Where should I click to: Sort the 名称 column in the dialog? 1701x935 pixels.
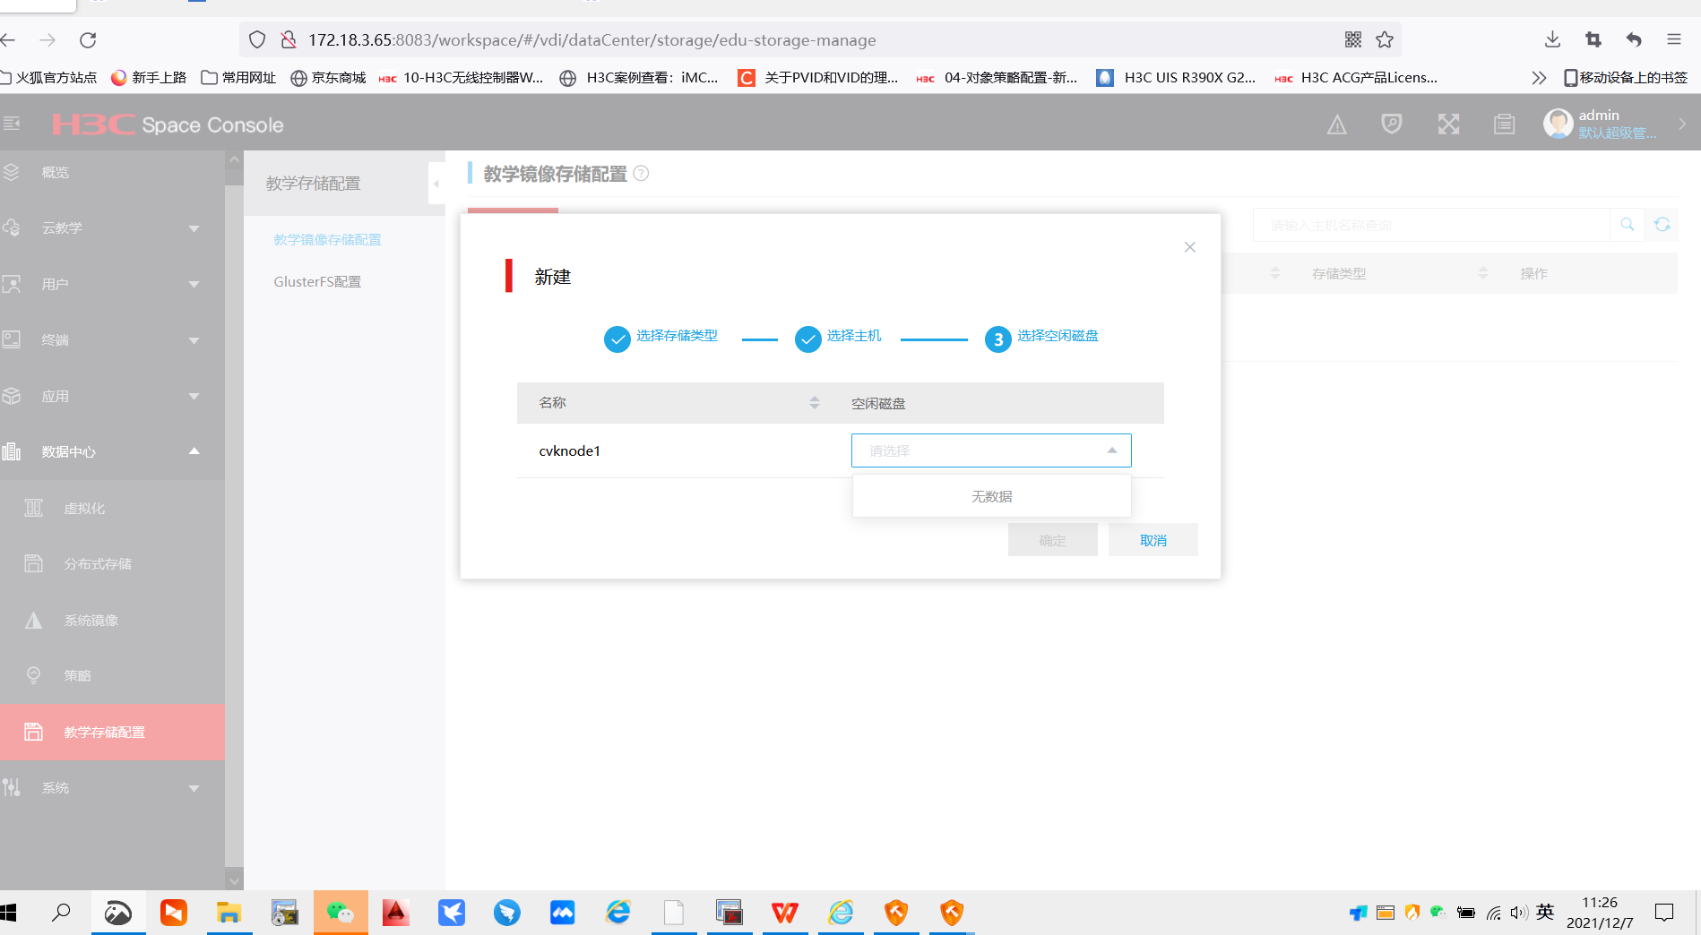pyautogui.click(x=814, y=403)
